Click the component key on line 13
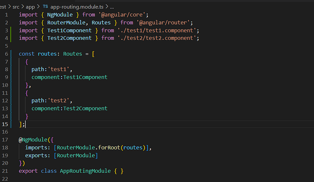The height and width of the screenshot is (182, 314). click(x=46, y=109)
